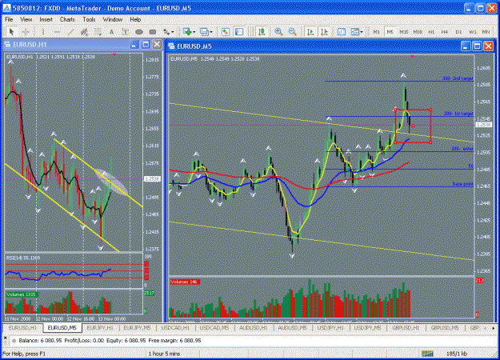The width and height of the screenshot is (500, 360).
Task: Toggle the Market Watch window icon
Action: tap(226, 31)
